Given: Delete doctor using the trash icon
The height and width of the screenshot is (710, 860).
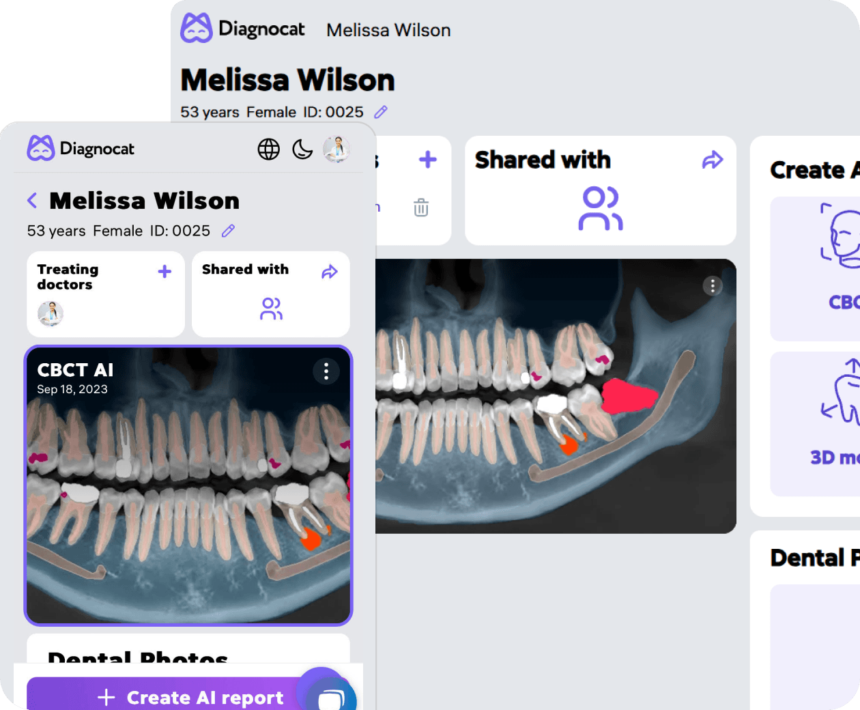Looking at the screenshot, I should [x=421, y=208].
